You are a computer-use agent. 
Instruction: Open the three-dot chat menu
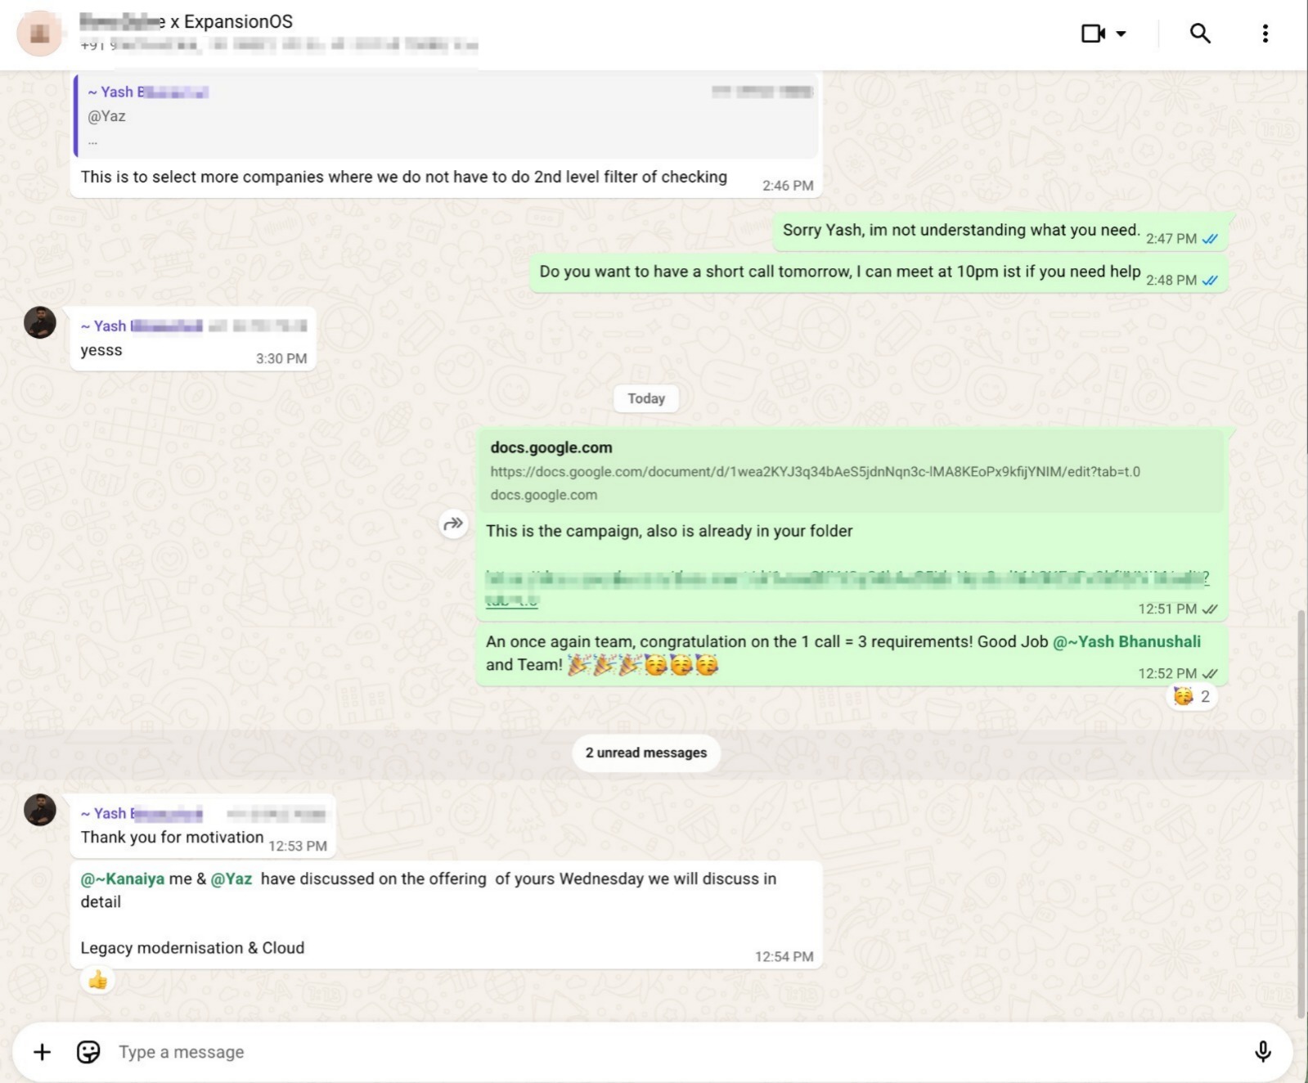pyautogui.click(x=1265, y=34)
